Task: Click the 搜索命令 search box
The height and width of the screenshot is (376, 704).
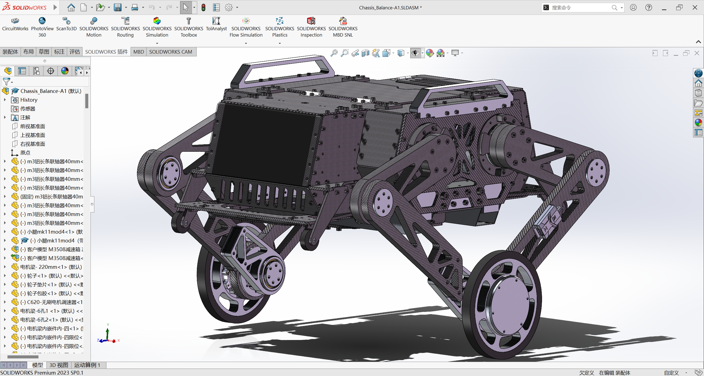Action: [x=580, y=7]
